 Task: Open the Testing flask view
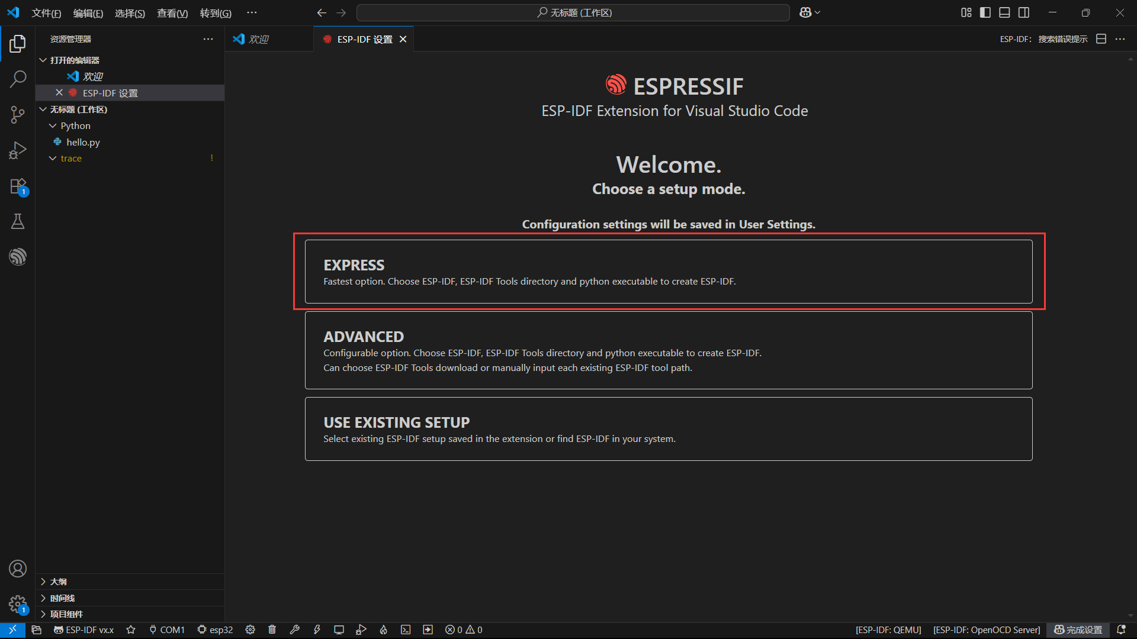(18, 221)
